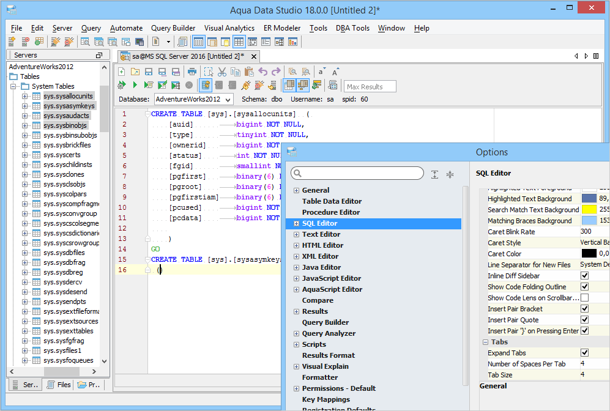Uncheck Show Code Folding Outline
This screenshot has width=610, height=411.
(x=584, y=287)
